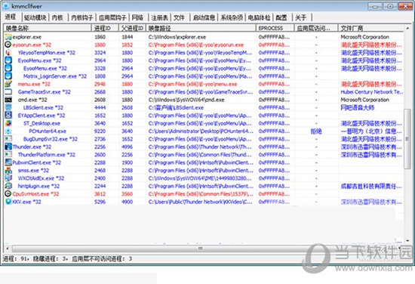Viewport: 415px width, 284px height.
Task: Switch to the 网络 tab
Action: click(137, 18)
